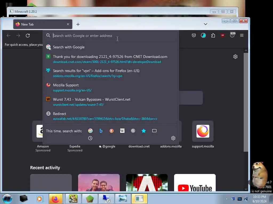Open the YouTube recent activity card
273x204 pixels.
195,183
